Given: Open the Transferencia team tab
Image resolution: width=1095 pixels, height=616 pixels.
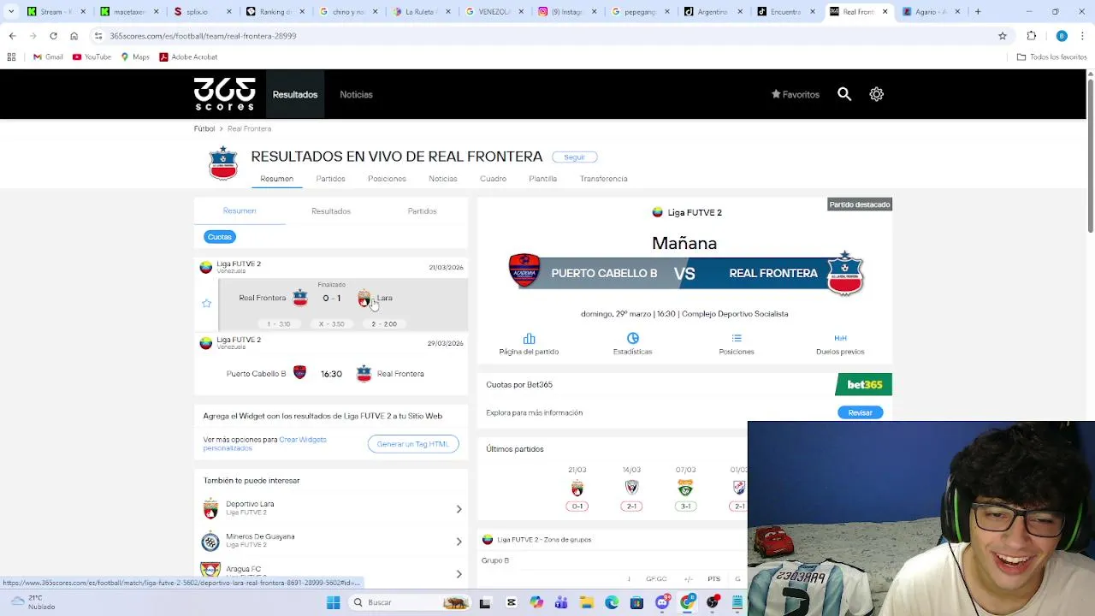Looking at the screenshot, I should [603, 179].
